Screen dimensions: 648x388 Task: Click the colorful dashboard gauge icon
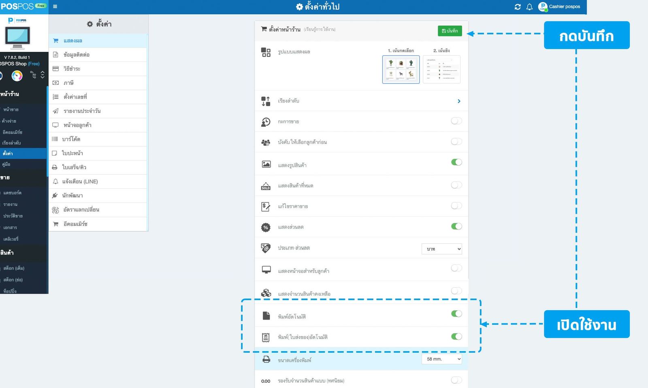pos(17,76)
